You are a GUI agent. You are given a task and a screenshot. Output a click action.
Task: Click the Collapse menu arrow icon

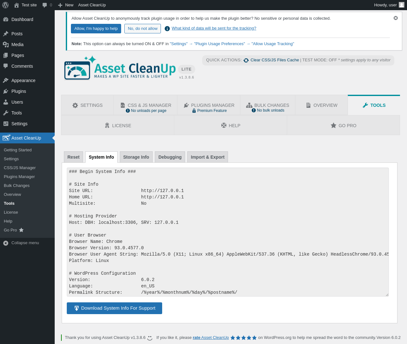6,243
